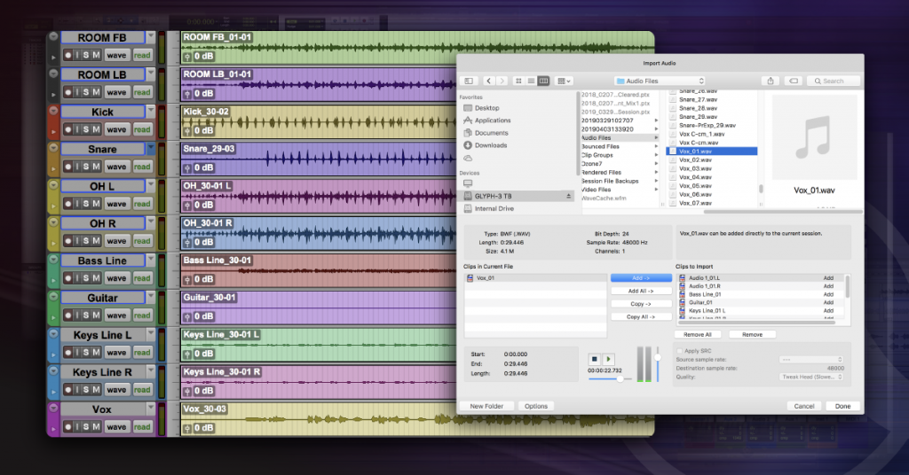Click the clip gain fader icon on Snare_29-03
The height and width of the screenshot is (475, 909).
[187, 167]
